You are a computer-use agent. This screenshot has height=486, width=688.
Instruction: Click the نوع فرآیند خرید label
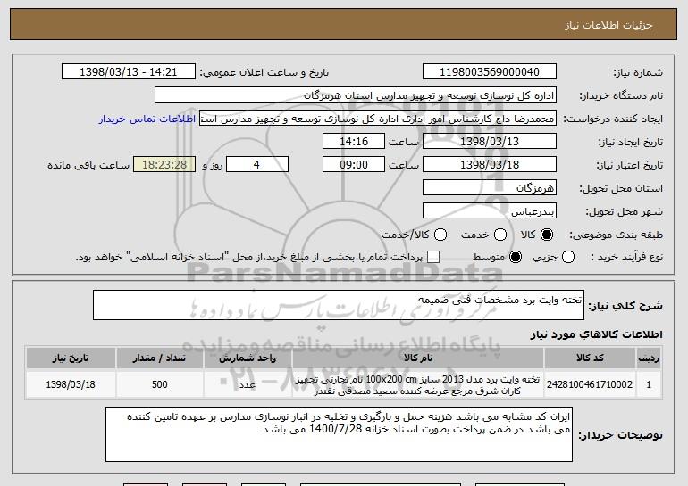click(627, 257)
